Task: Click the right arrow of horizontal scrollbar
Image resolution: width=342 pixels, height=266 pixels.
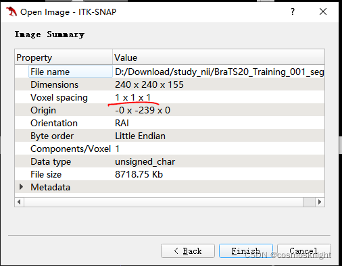Action: pyautogui.click(x=320, y=202)
